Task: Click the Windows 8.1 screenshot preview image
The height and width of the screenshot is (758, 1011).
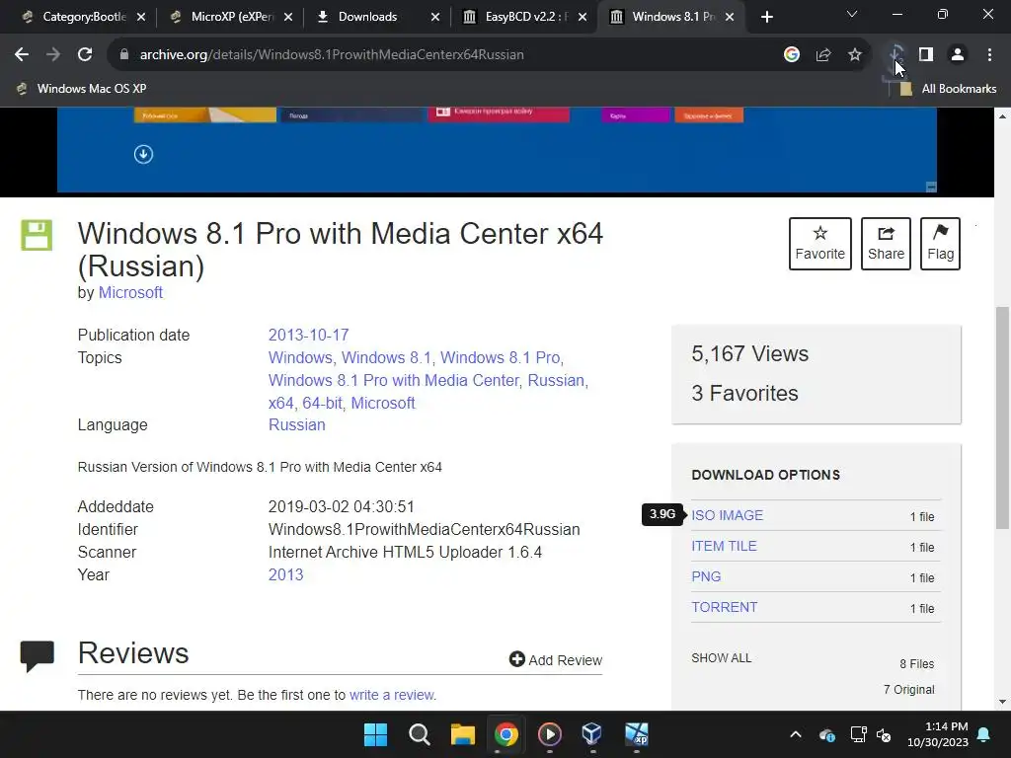Action: (497, 150)
